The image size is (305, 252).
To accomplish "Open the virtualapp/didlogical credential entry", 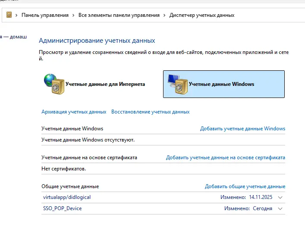I will pyautogui.click(x=67, y=197).
